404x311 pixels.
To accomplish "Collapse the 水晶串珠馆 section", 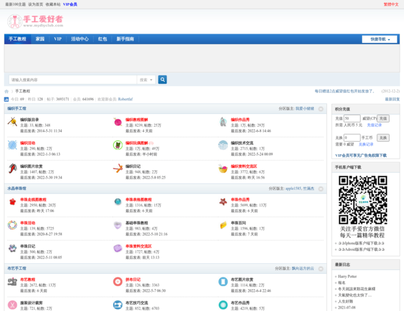I will point(321,188).
